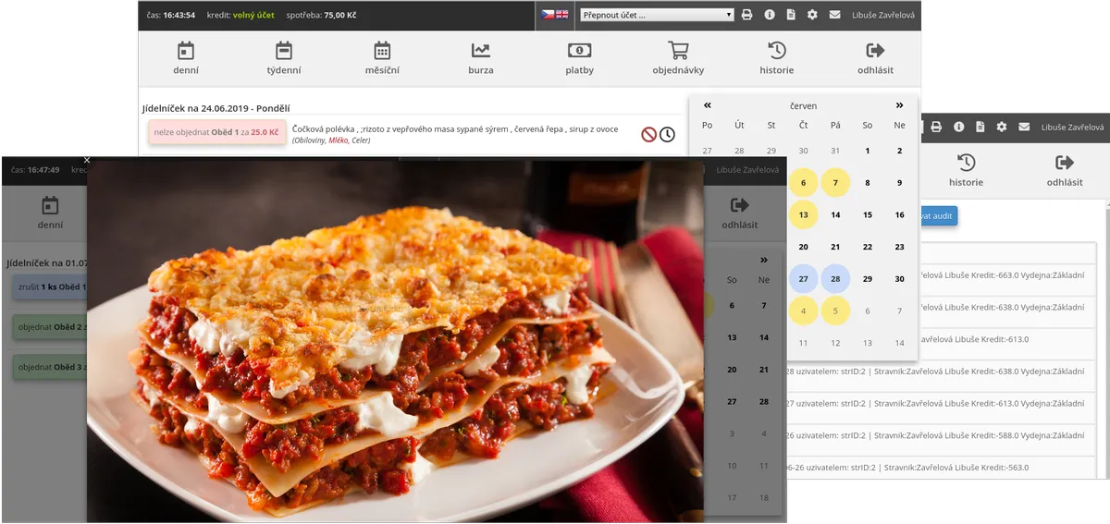Click the red prohibited icon beside Oběd 1

648,134
